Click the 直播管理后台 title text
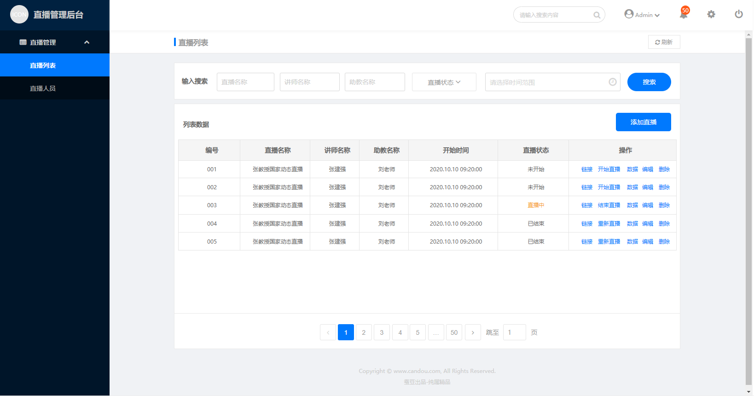 click(58, 15)
